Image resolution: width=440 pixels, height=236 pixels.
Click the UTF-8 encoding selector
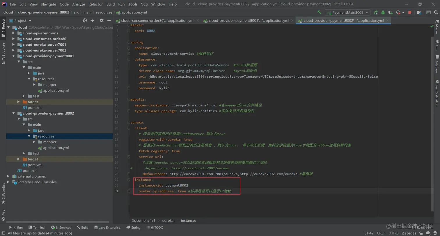393,233
